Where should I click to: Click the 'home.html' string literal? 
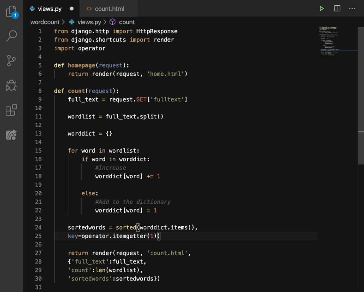click(x=166, y=74)
